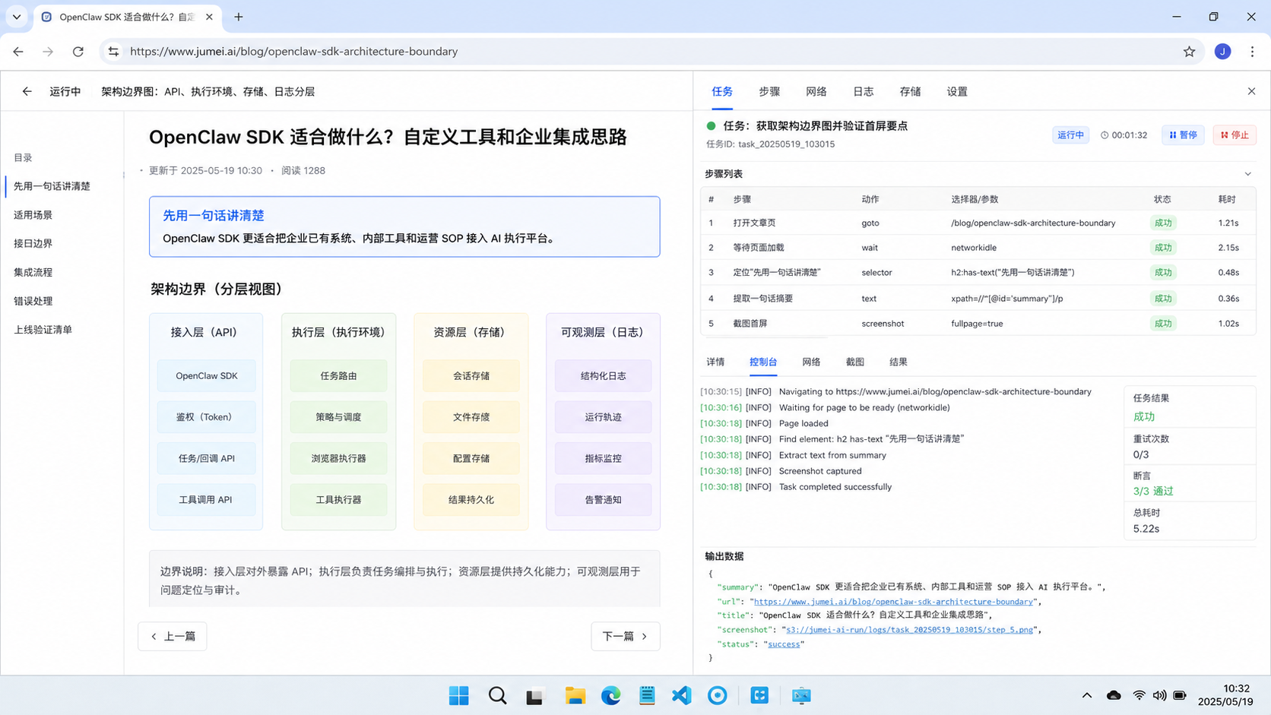1271x715 pixels.
Task: Open the 结果 sub-tab
Action: point(899,362)
